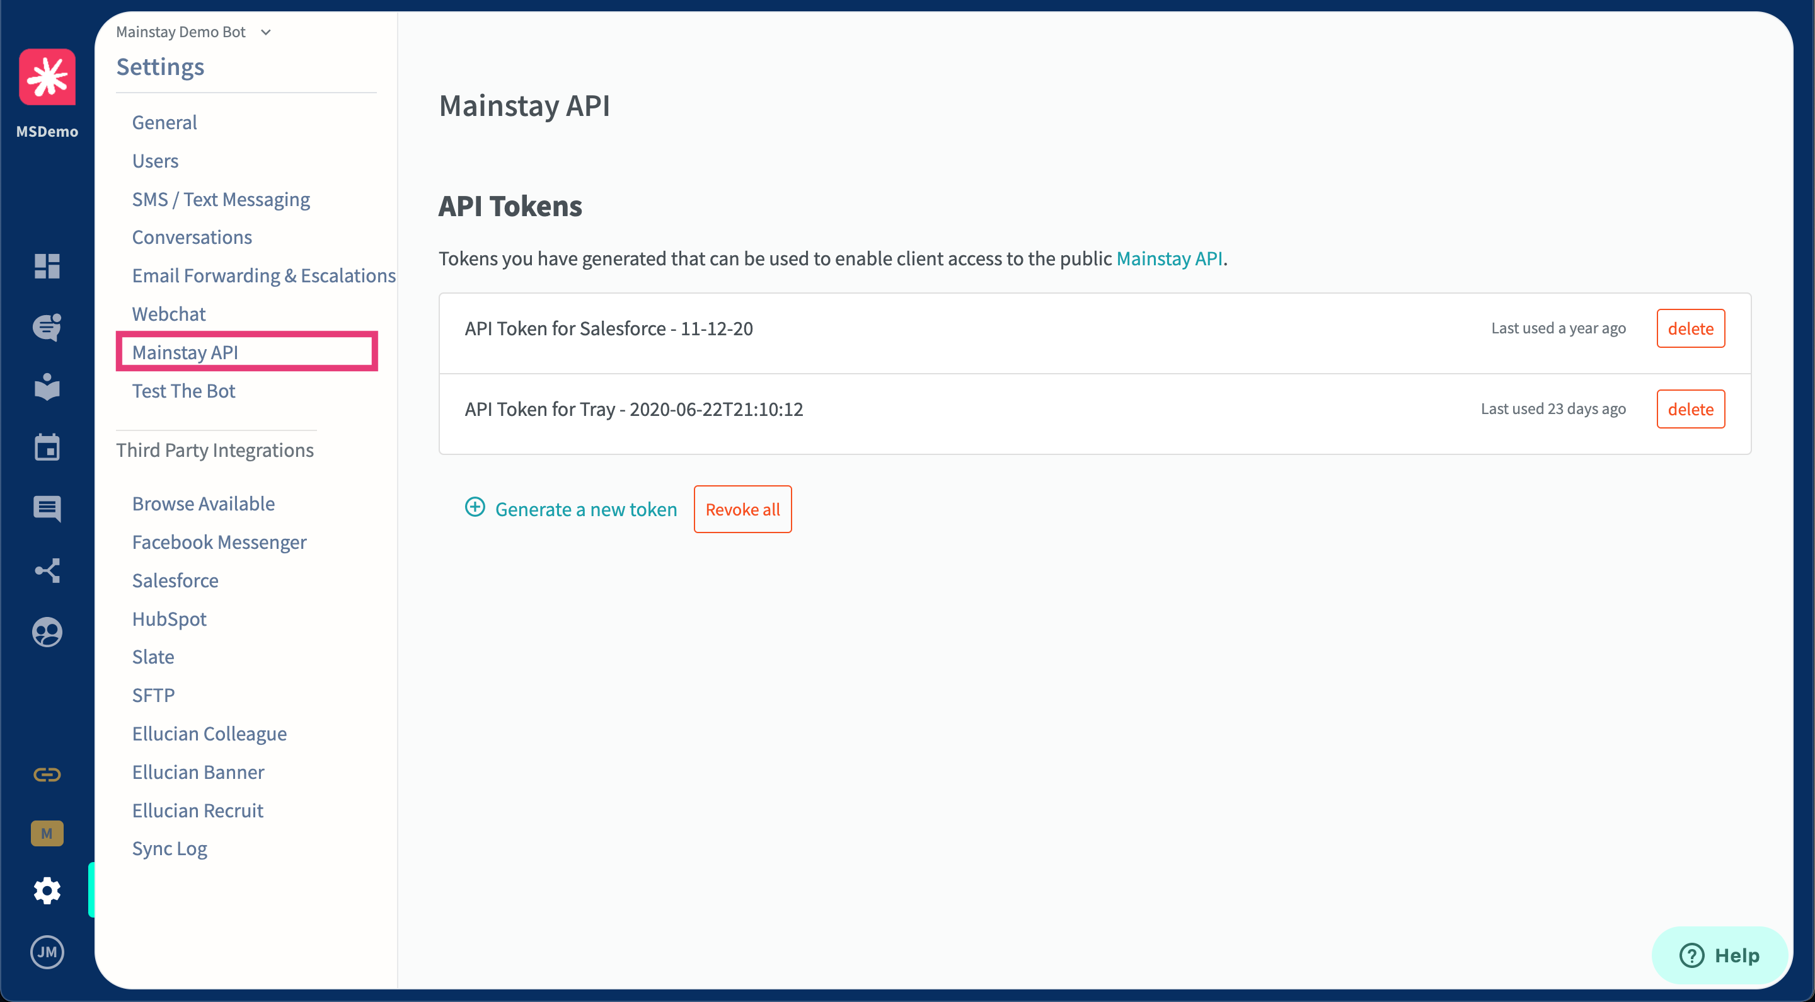Click the yellow link icon
The image size is (1815, 1002).
[47, 775]
